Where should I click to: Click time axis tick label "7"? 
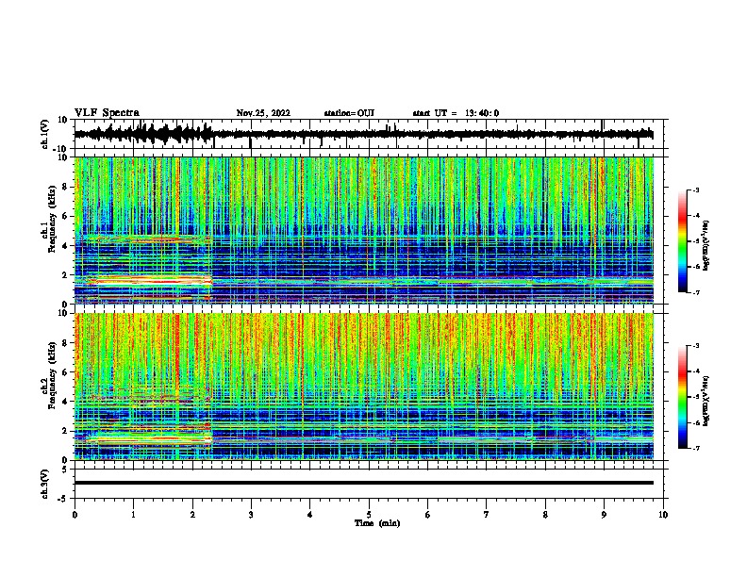pyautogui.click(x=487, y=515)
